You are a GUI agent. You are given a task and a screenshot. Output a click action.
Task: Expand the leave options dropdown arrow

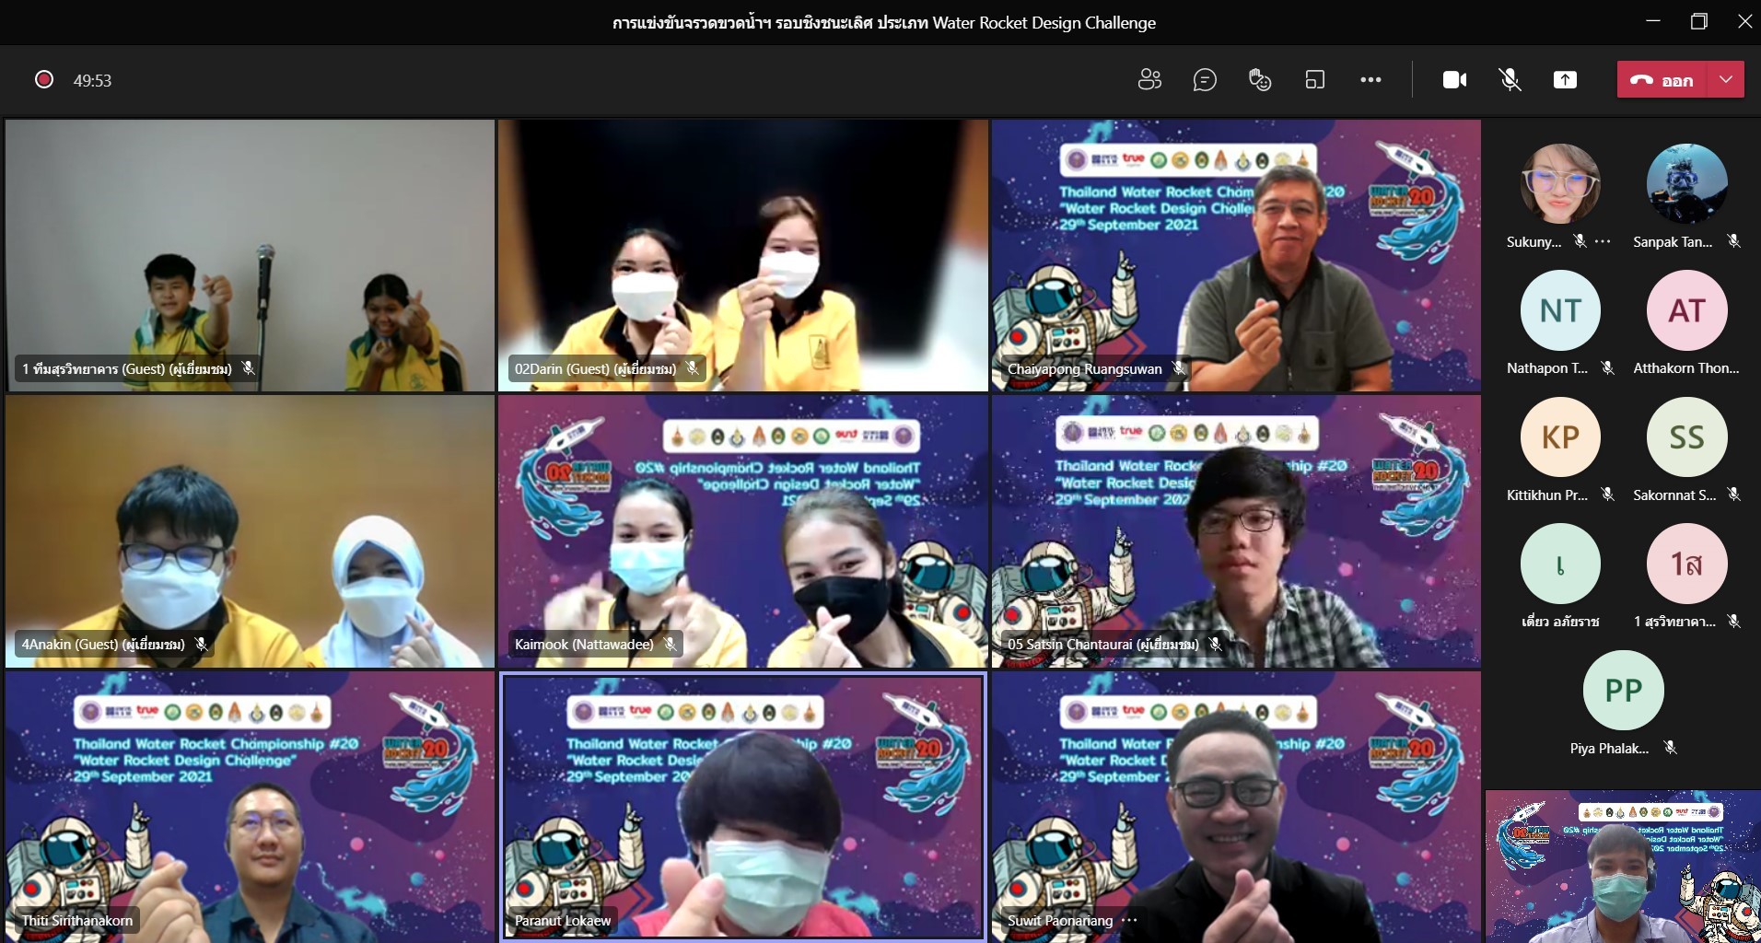tap(1726, 80)
